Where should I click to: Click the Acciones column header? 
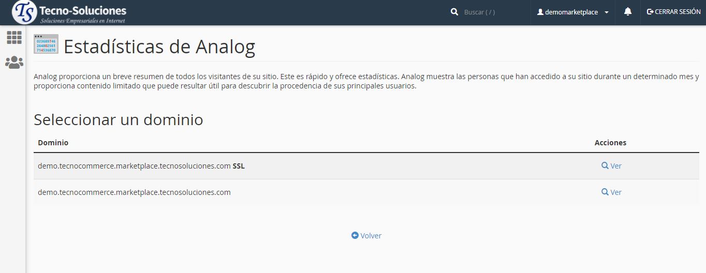click(x=610, y=143)
